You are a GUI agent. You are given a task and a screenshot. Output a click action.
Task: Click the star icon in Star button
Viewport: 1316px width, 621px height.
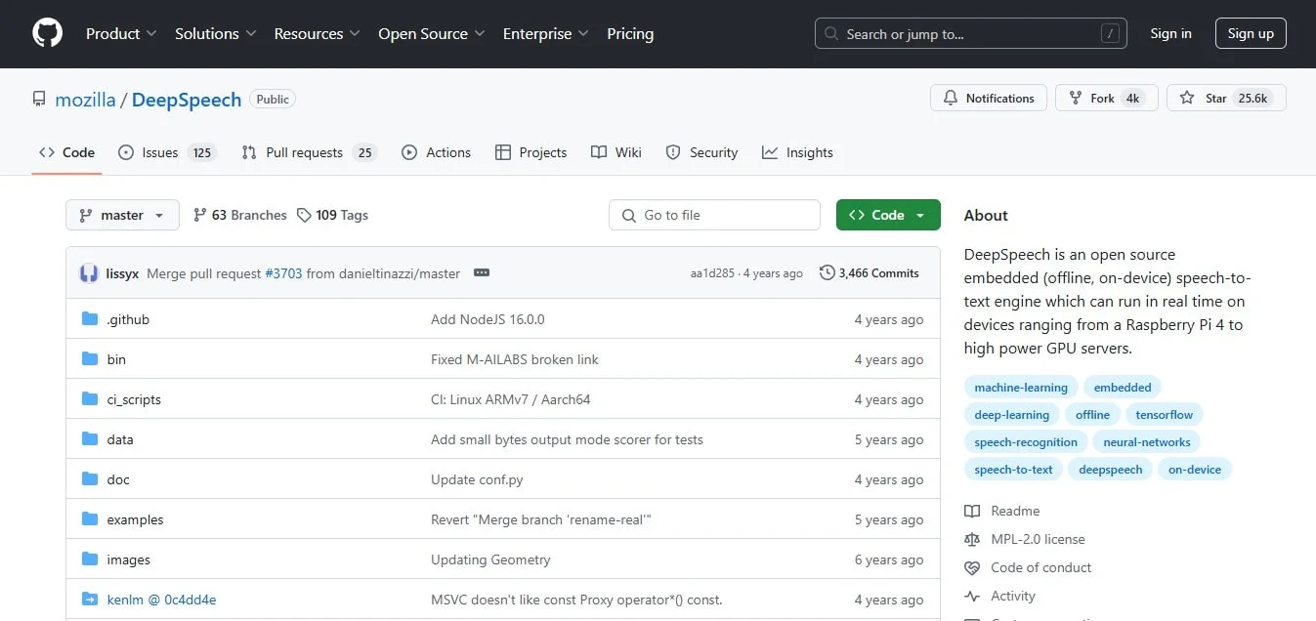click(x=1187, y=99)
